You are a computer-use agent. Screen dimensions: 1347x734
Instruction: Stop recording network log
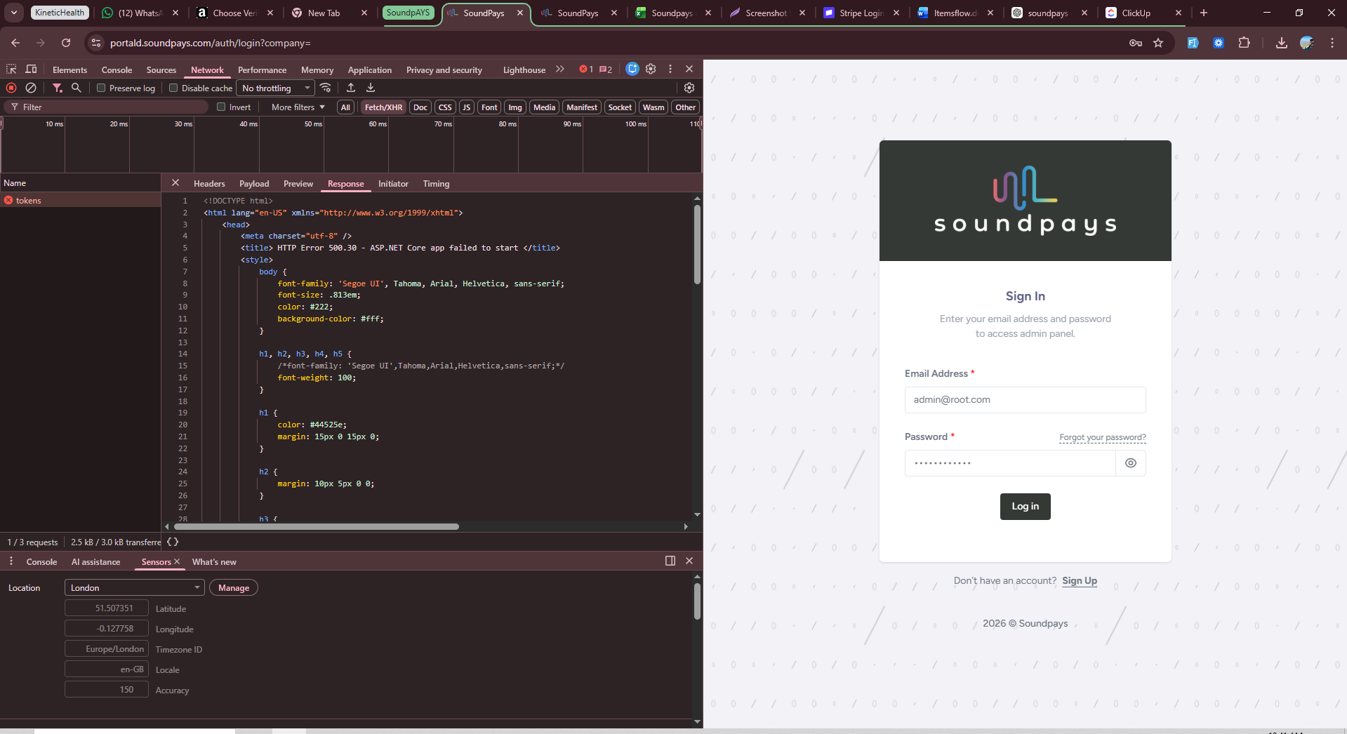pyautogui.click(x=11, y=88)
